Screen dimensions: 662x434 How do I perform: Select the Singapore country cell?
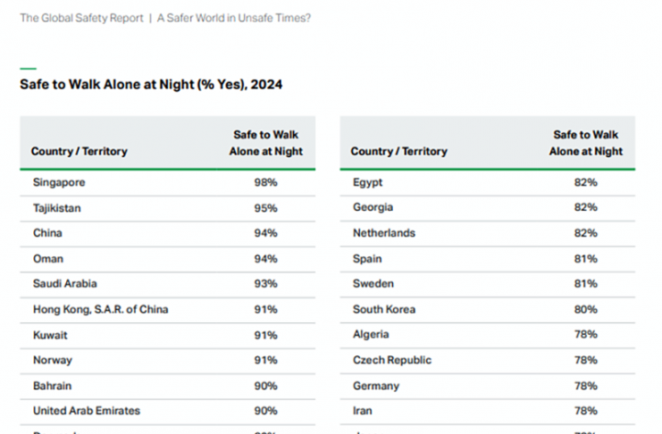click(59, 182)
